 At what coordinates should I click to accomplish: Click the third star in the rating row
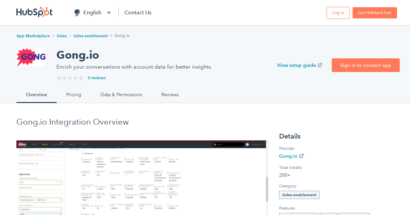click(70, 78)
